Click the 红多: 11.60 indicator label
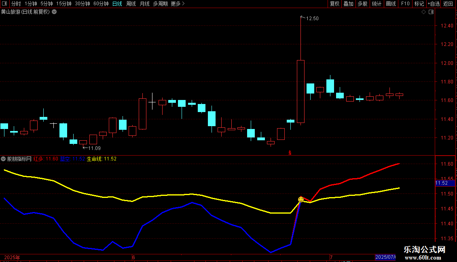The width and height of the screenshot is (457, 262). [x=46, y=159]
